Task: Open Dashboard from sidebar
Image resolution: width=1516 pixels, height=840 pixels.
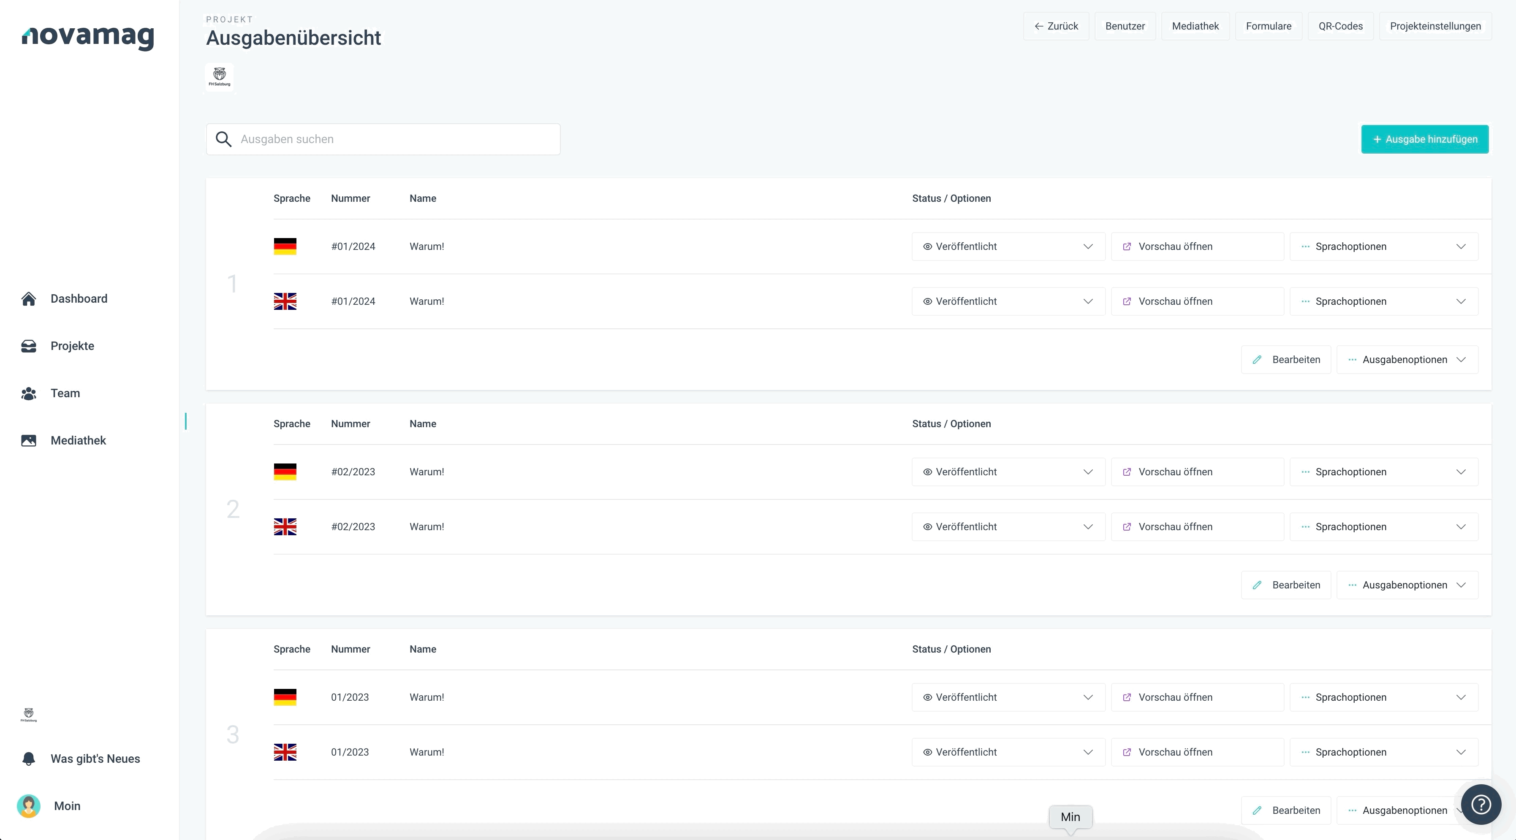Action: [65, 299]
